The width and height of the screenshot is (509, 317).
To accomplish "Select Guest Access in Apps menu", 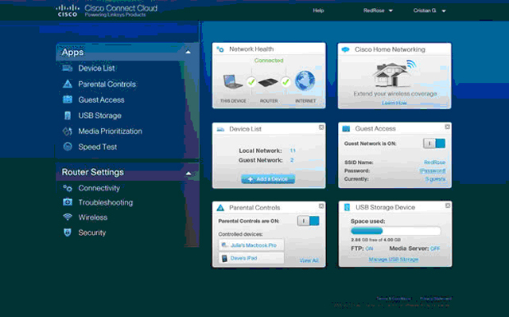I will click(x=101, y=100).
